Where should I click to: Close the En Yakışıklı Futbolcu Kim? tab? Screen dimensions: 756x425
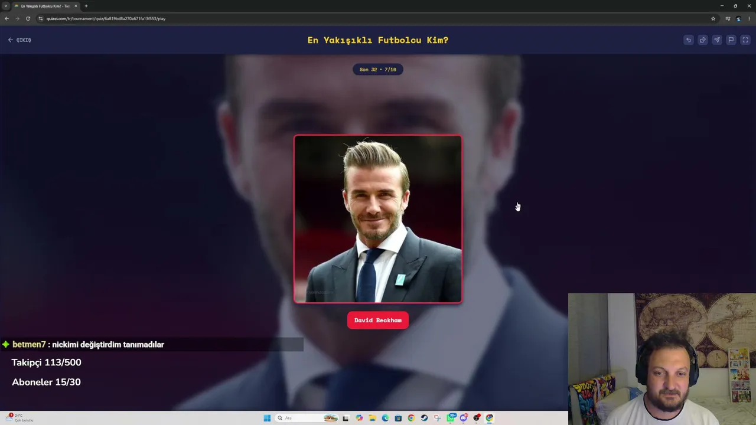pyautogui.click(x=76, y=6)
